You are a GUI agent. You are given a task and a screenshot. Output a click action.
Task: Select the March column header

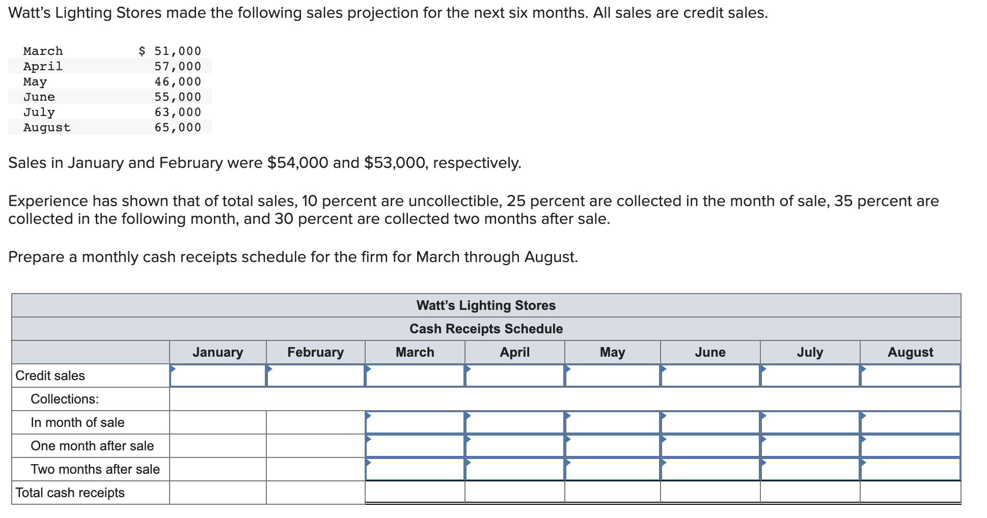pyautogui.click(x=414, y=352)
